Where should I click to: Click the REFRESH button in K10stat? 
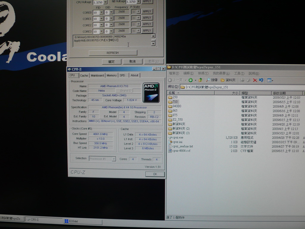click(x=113, y=53)
